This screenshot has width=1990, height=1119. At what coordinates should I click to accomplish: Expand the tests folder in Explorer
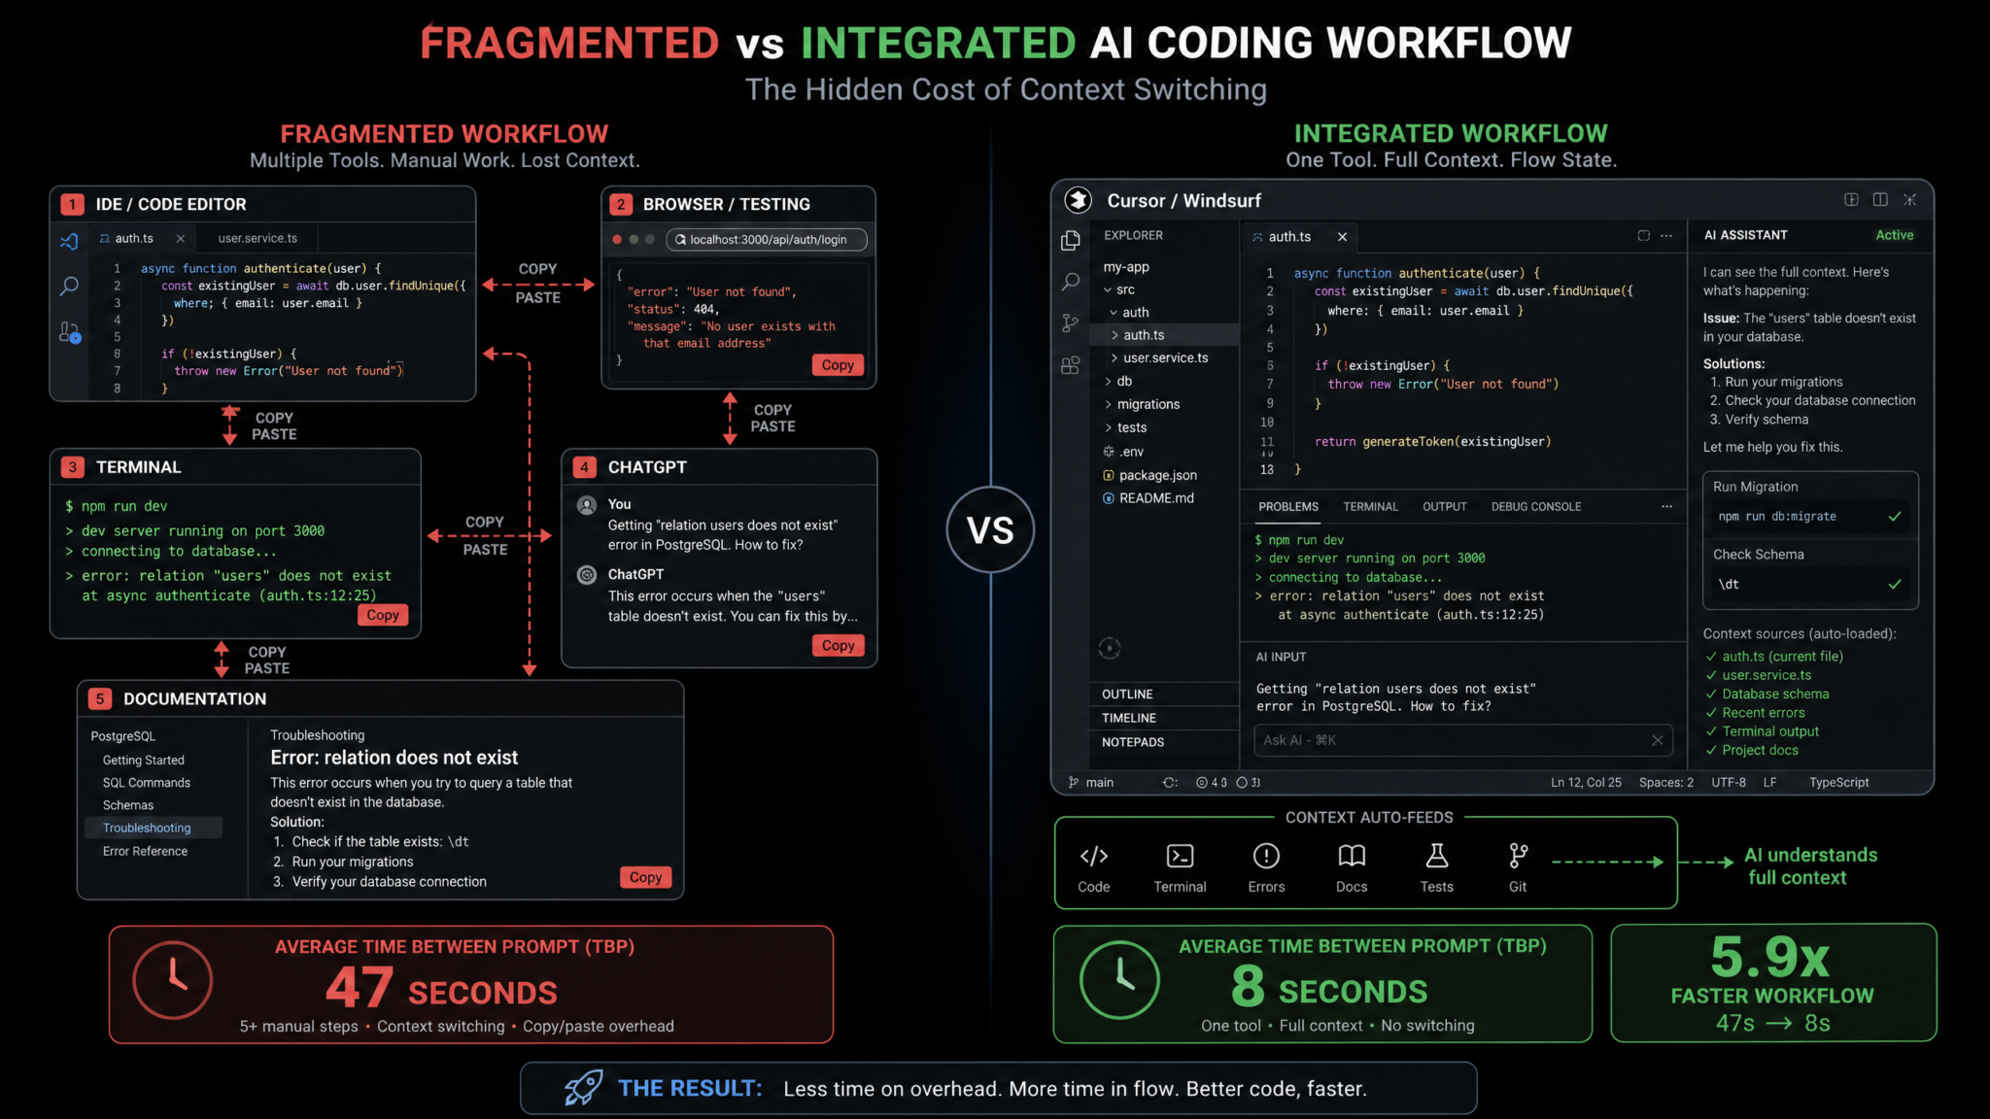point(1108,427)
